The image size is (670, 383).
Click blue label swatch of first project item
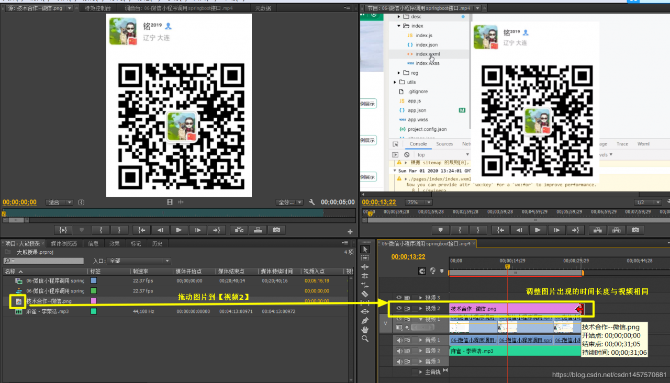94,280
